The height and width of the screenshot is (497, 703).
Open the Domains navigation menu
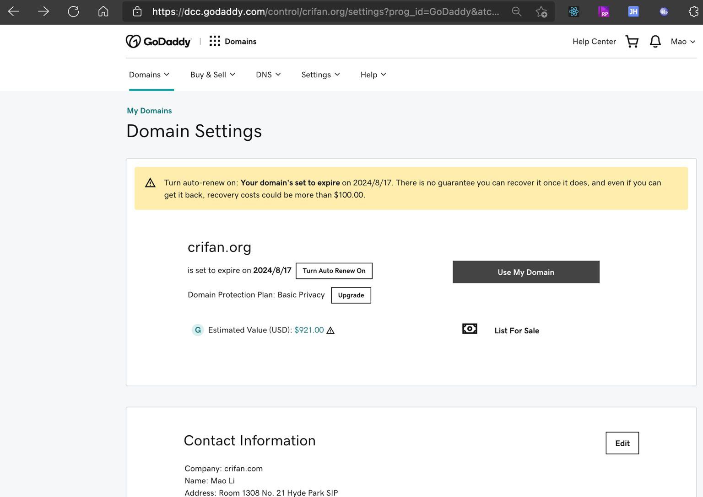[149, 75]
